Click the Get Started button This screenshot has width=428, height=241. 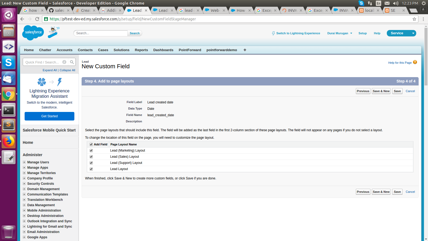49,116
